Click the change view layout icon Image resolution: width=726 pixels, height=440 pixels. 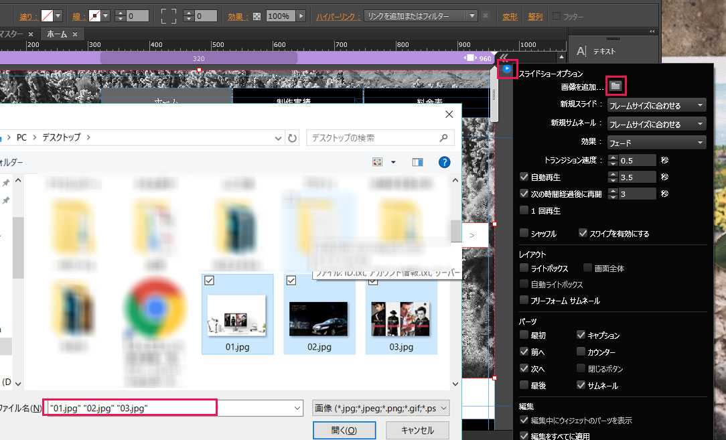click(x=377, y=162)
